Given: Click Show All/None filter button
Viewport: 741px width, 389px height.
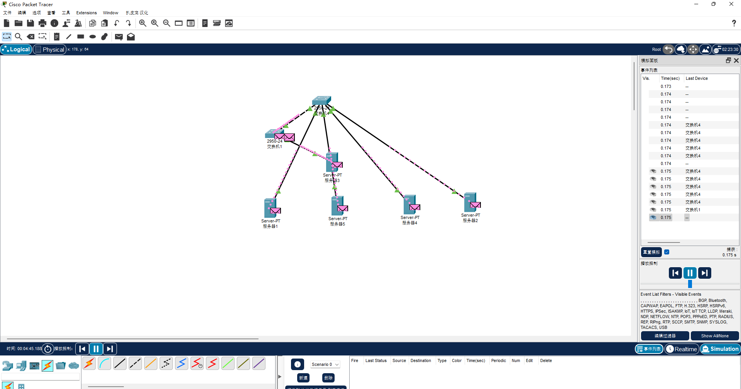Looking at the screenshot, I should tap(715, 336).
